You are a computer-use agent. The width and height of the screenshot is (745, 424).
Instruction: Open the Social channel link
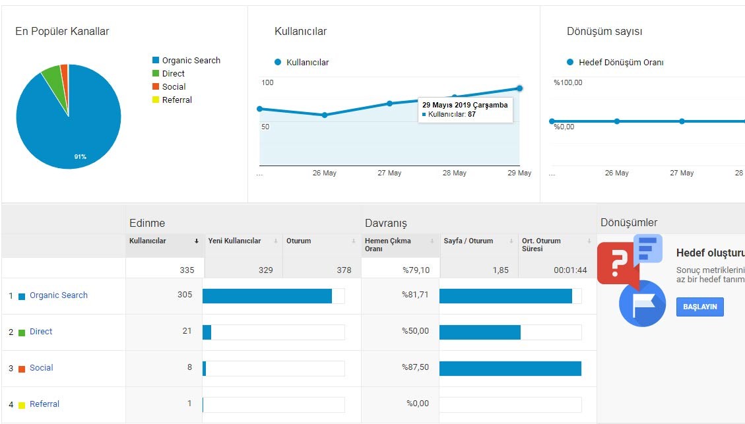click(42, 367)
